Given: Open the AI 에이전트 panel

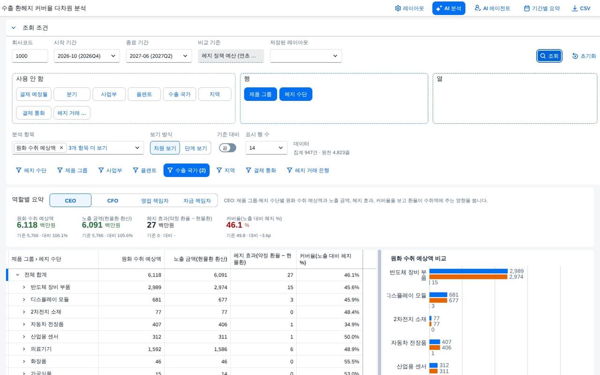Looking at the screenshot, I should [492, 8].
